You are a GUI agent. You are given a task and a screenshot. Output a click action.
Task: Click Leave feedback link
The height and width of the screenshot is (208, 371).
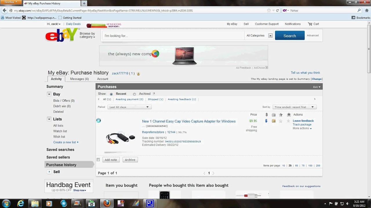click(303, 121)
